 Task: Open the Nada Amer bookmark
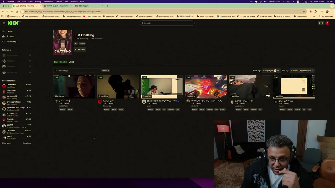(x=108, y=16)
